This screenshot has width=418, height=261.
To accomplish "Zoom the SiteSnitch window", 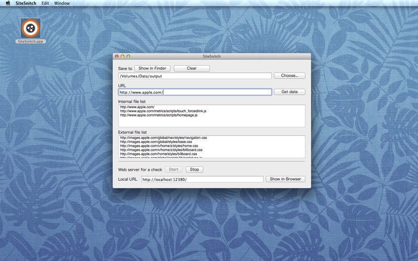I will click(128, 56).
